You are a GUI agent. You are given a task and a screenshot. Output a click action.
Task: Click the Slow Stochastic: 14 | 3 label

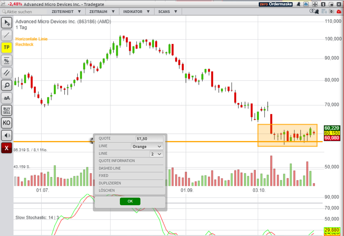tap(37, 217)
